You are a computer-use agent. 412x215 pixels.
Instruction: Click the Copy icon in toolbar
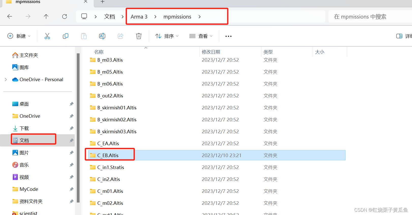point(66,36)
